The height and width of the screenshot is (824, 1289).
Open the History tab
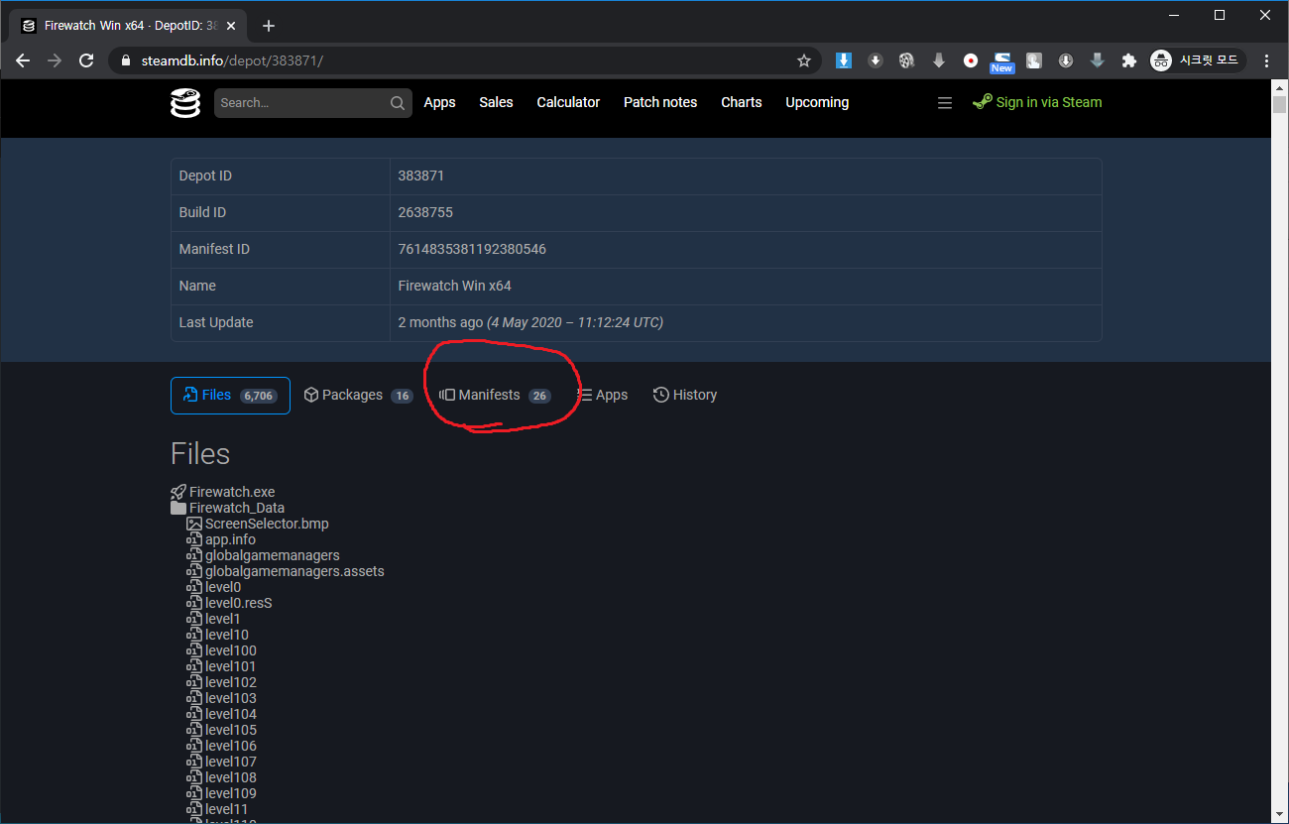tap(685, 395)
